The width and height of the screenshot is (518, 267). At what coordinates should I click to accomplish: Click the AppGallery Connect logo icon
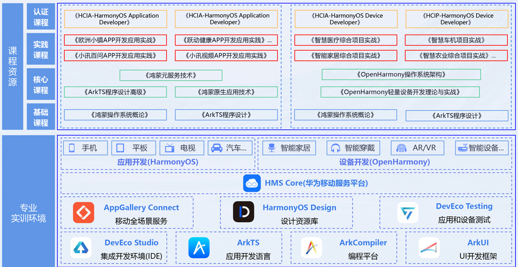[x=83, y=212]
